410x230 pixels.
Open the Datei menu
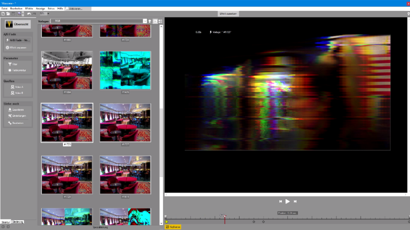[4, 9]
